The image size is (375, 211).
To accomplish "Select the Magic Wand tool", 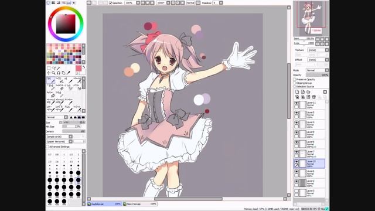I will [x=59, y=68].
